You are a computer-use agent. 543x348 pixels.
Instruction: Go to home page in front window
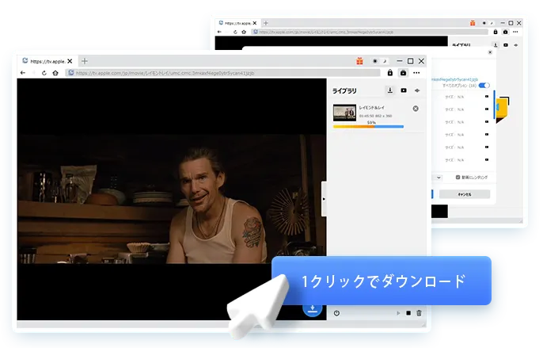pos(55,73)
